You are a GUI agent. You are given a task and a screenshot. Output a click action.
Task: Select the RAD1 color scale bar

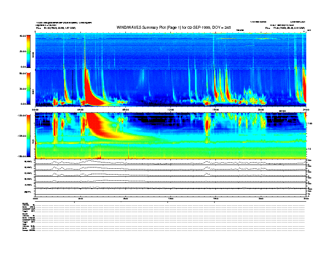pyautogui.click(x=28, y=88)
